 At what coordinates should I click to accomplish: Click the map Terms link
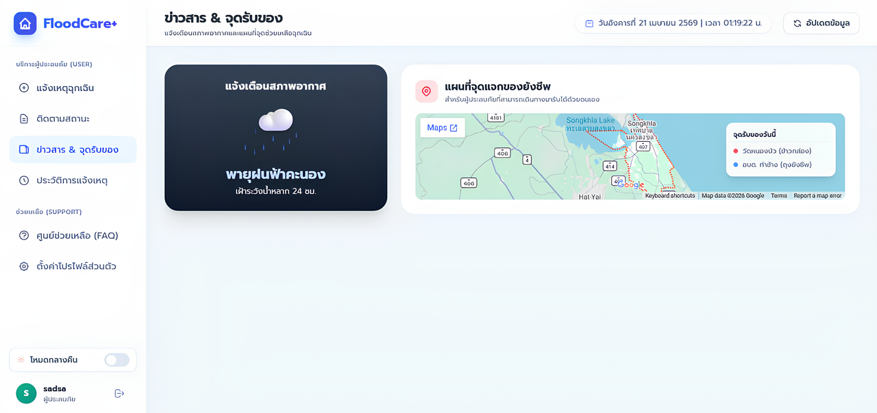(x=778, y=196)
